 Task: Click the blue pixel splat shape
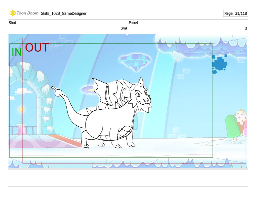click(219, 64)
